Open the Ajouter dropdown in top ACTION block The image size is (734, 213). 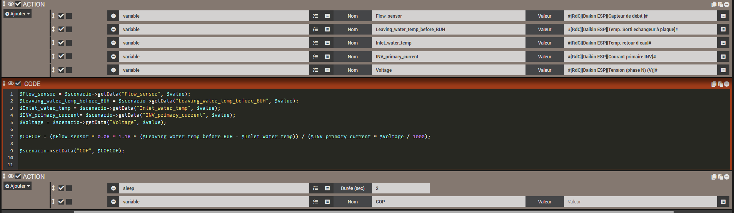(18, 14)
